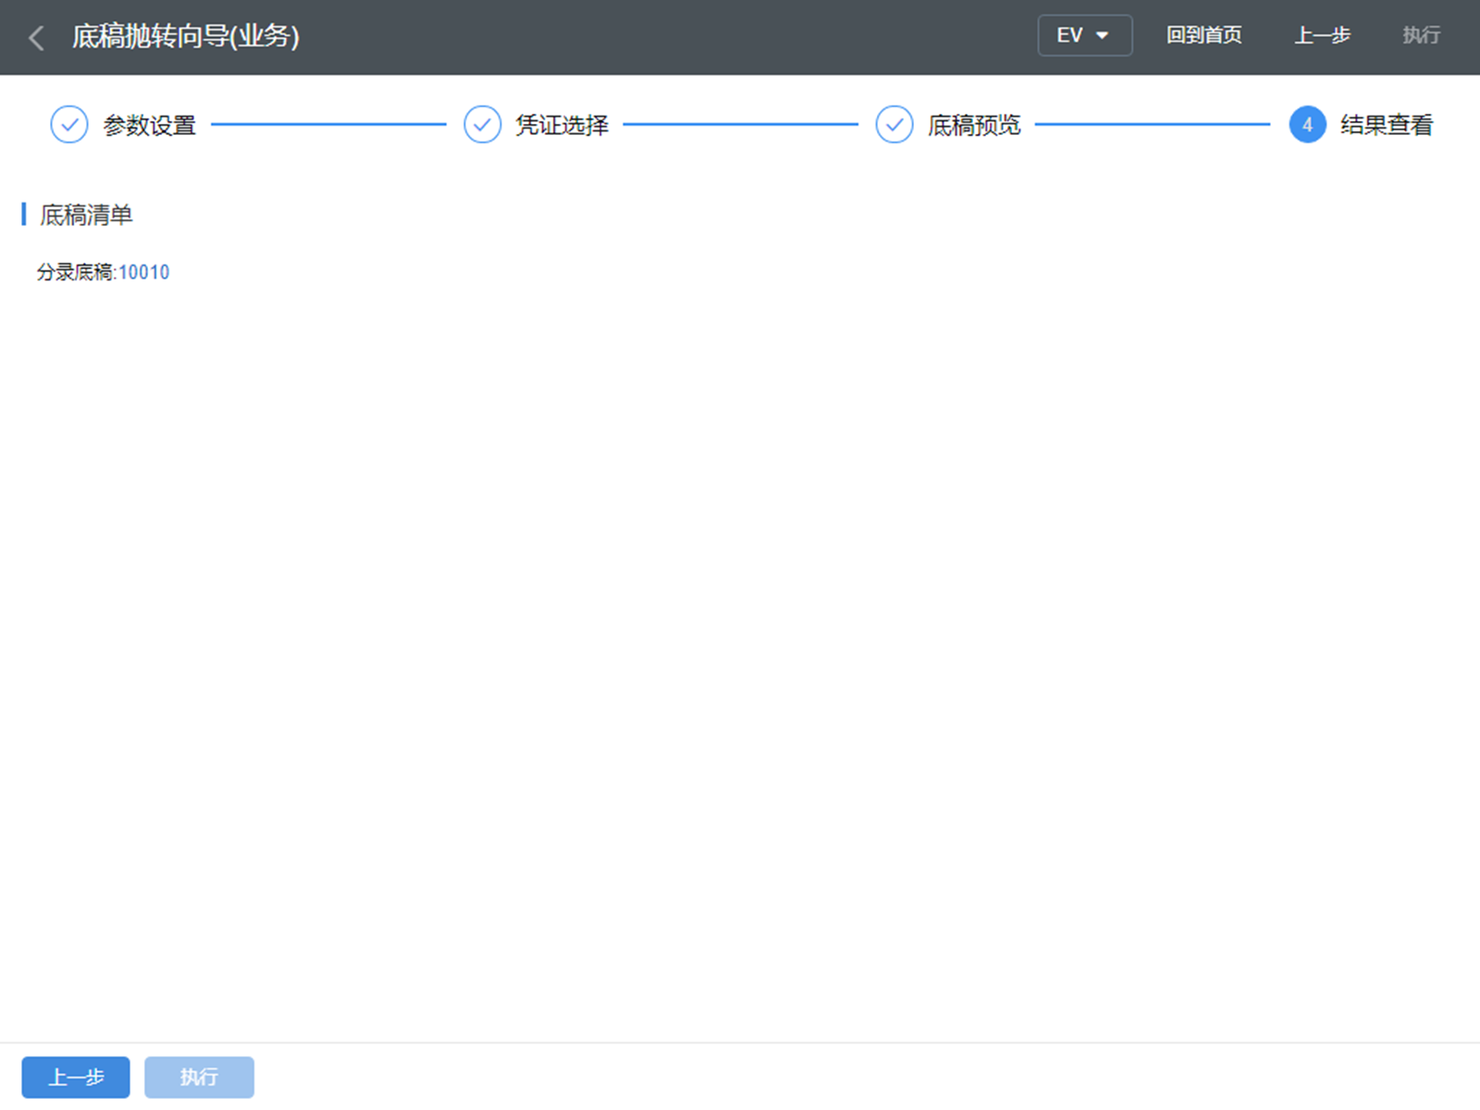Open the EV dropdown

pos(1084,36)
